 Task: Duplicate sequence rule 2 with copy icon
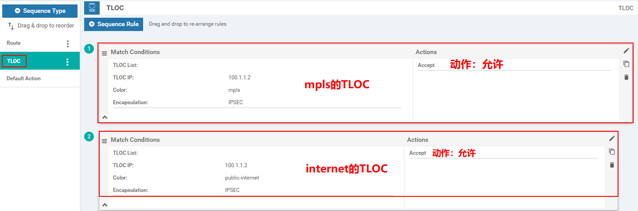(x=612, y=152)
